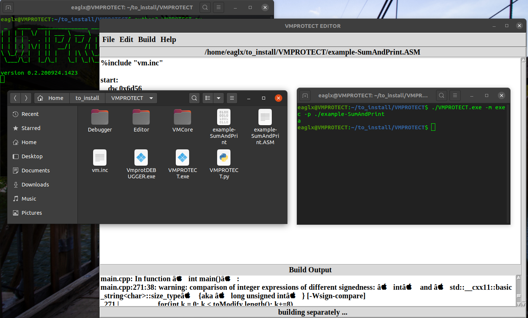Select the VMPROTECT.py Python file
Viewport: 528px width, 318px height.
(224, 164)
